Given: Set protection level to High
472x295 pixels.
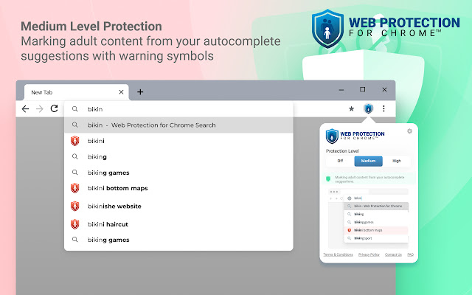Looking at the screenshot, I should pyautogui.click(x=397, y=161).
